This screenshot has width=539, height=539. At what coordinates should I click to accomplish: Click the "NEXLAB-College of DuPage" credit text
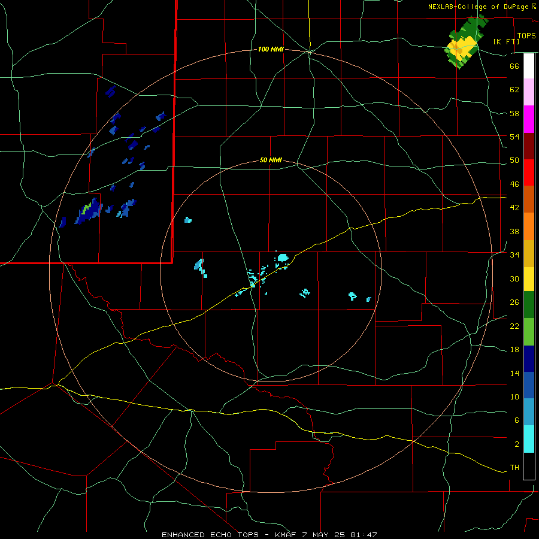478,7
